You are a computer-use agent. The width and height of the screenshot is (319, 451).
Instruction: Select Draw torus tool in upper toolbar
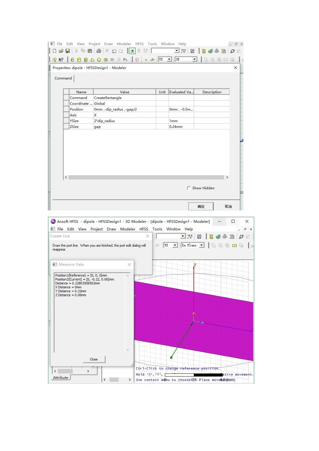tap(106, 60)
